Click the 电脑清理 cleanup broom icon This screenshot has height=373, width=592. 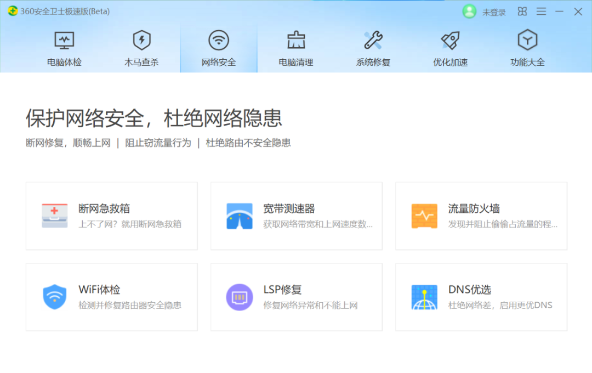pos(296,39)
